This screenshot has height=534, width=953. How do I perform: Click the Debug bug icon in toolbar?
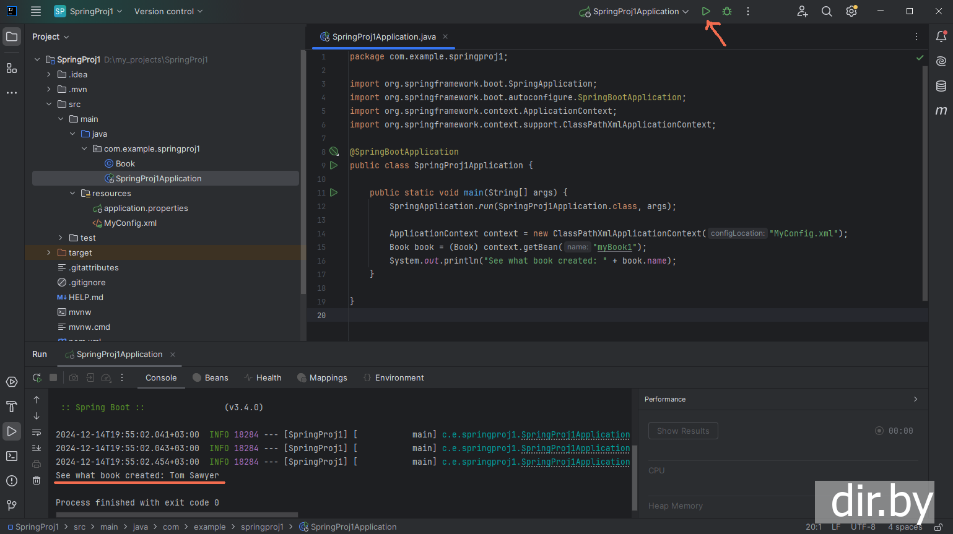tap(727, 11)
